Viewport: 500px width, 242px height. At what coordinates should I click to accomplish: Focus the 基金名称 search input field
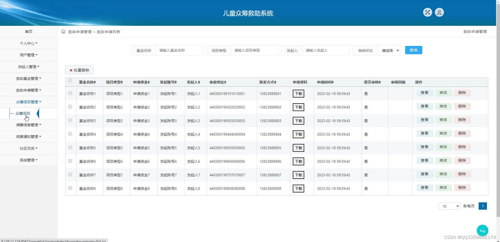(x=180, y=50)
